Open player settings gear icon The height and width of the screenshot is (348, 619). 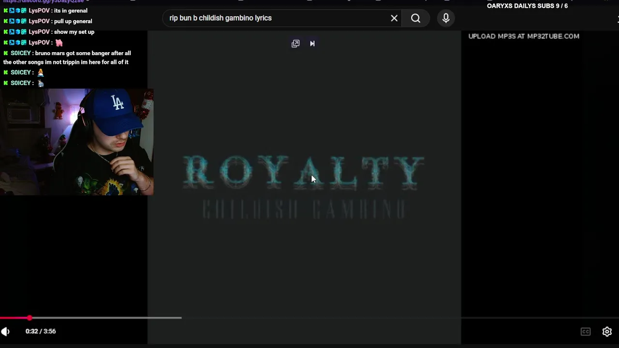pyautogui.click(x=607, y=332)
